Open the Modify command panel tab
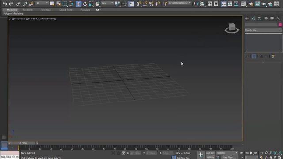Viewport: 283px width, 159px height. (253, 19)
